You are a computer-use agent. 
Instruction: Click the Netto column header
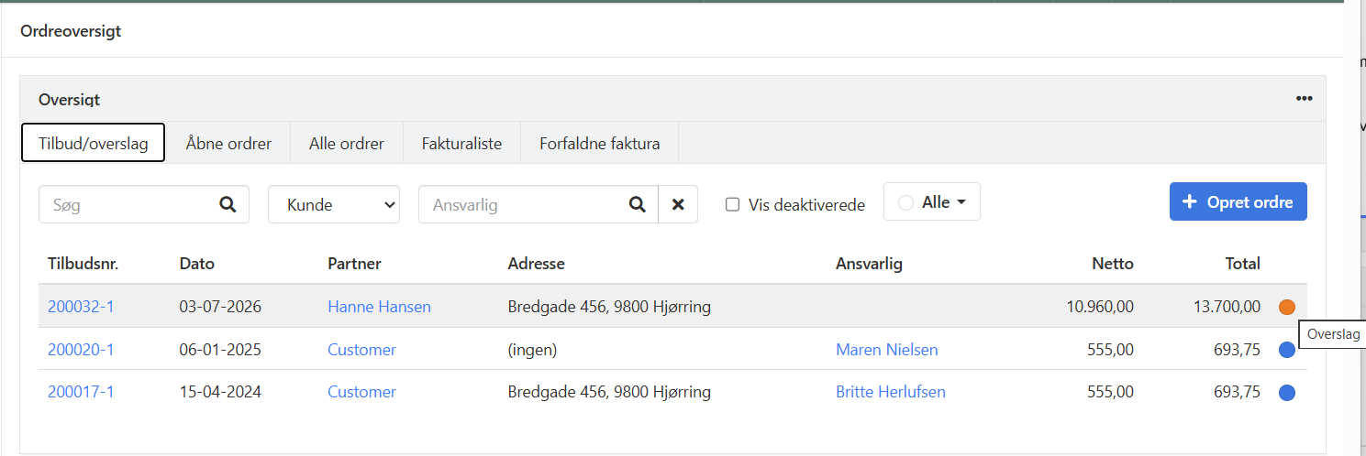pos(1113,264)
